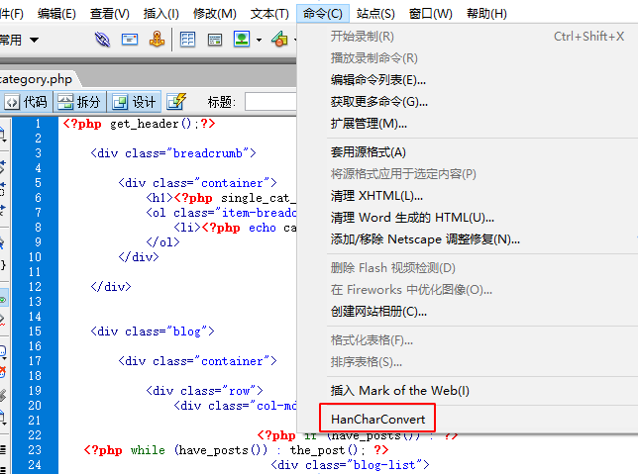Select the category.php document tab
The height and width of the screenshot is (474, 638).
click(37, 79)
